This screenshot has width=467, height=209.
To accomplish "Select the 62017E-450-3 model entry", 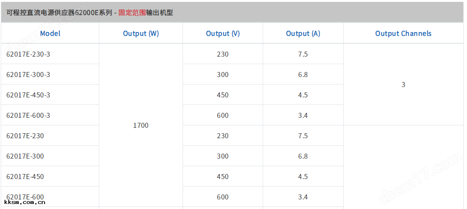I will coord(28,95).
